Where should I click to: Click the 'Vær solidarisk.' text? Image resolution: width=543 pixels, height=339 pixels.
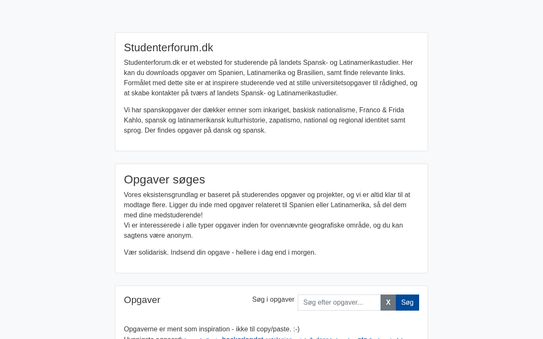(146, 253)
